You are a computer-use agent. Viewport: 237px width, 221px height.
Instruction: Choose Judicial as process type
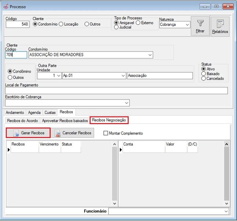pyautogui.click(x=116, y=27)
